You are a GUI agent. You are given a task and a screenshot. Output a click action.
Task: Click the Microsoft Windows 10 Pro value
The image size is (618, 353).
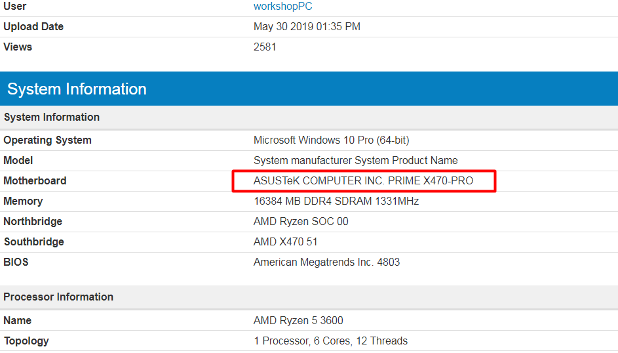click(331, 140)
